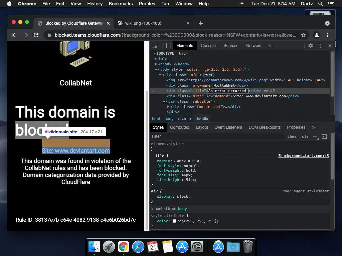Open the History menu
342x256 pixels.
(95, 4)
